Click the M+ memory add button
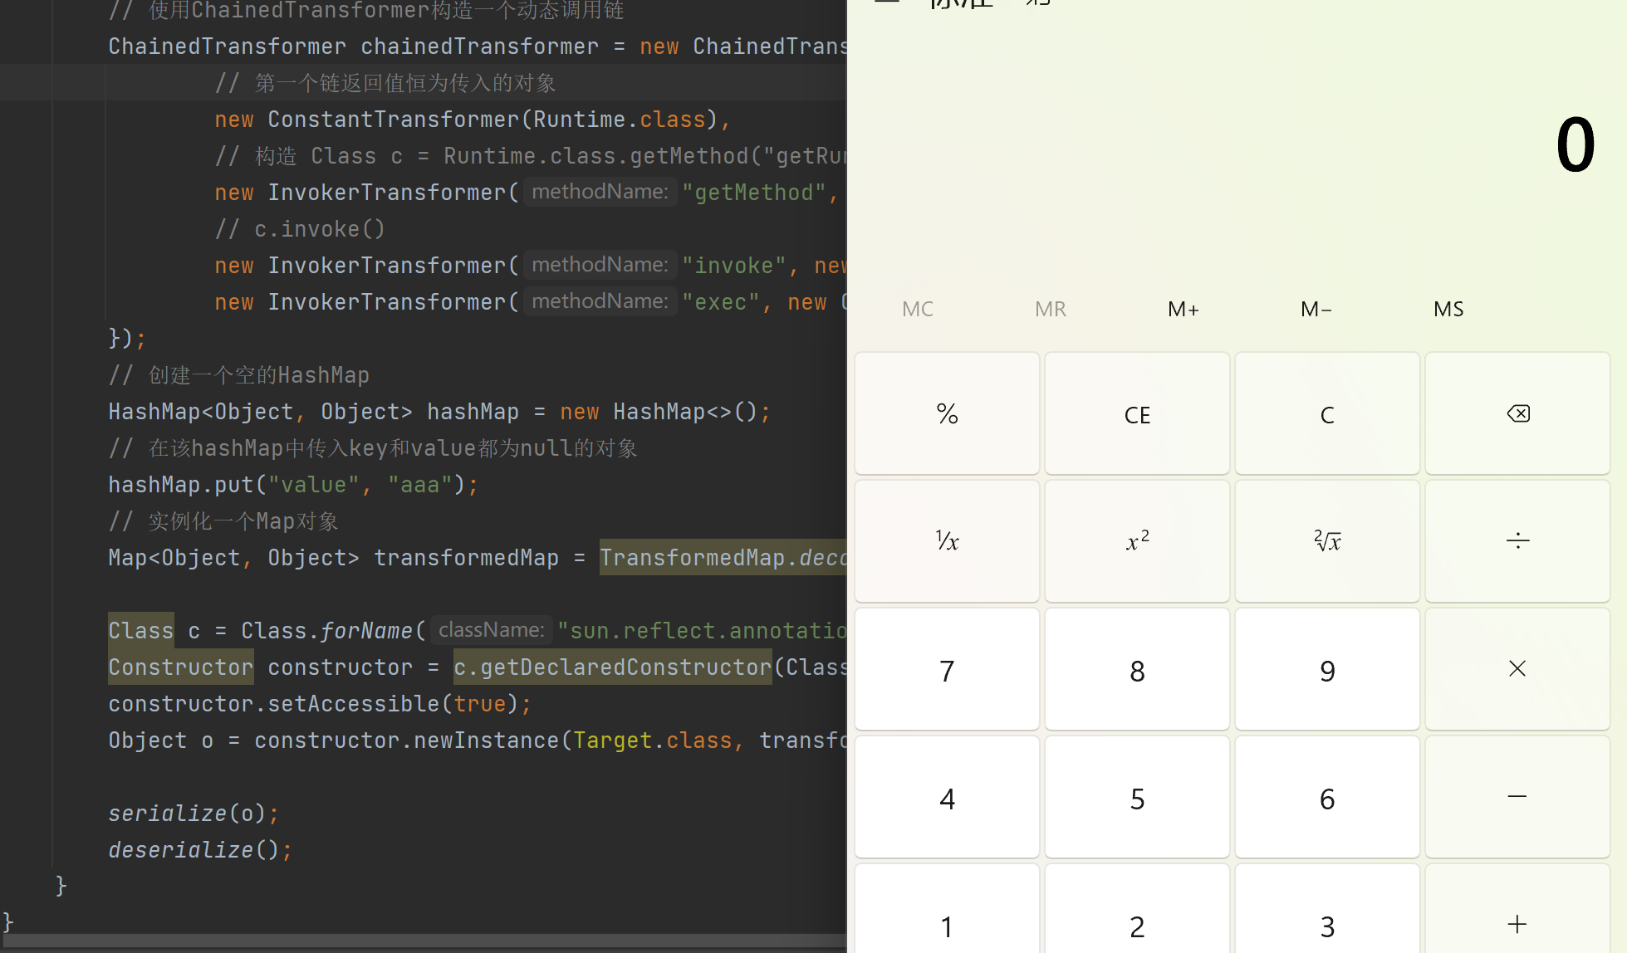The image size is (1627, 953). (1183, 309)
